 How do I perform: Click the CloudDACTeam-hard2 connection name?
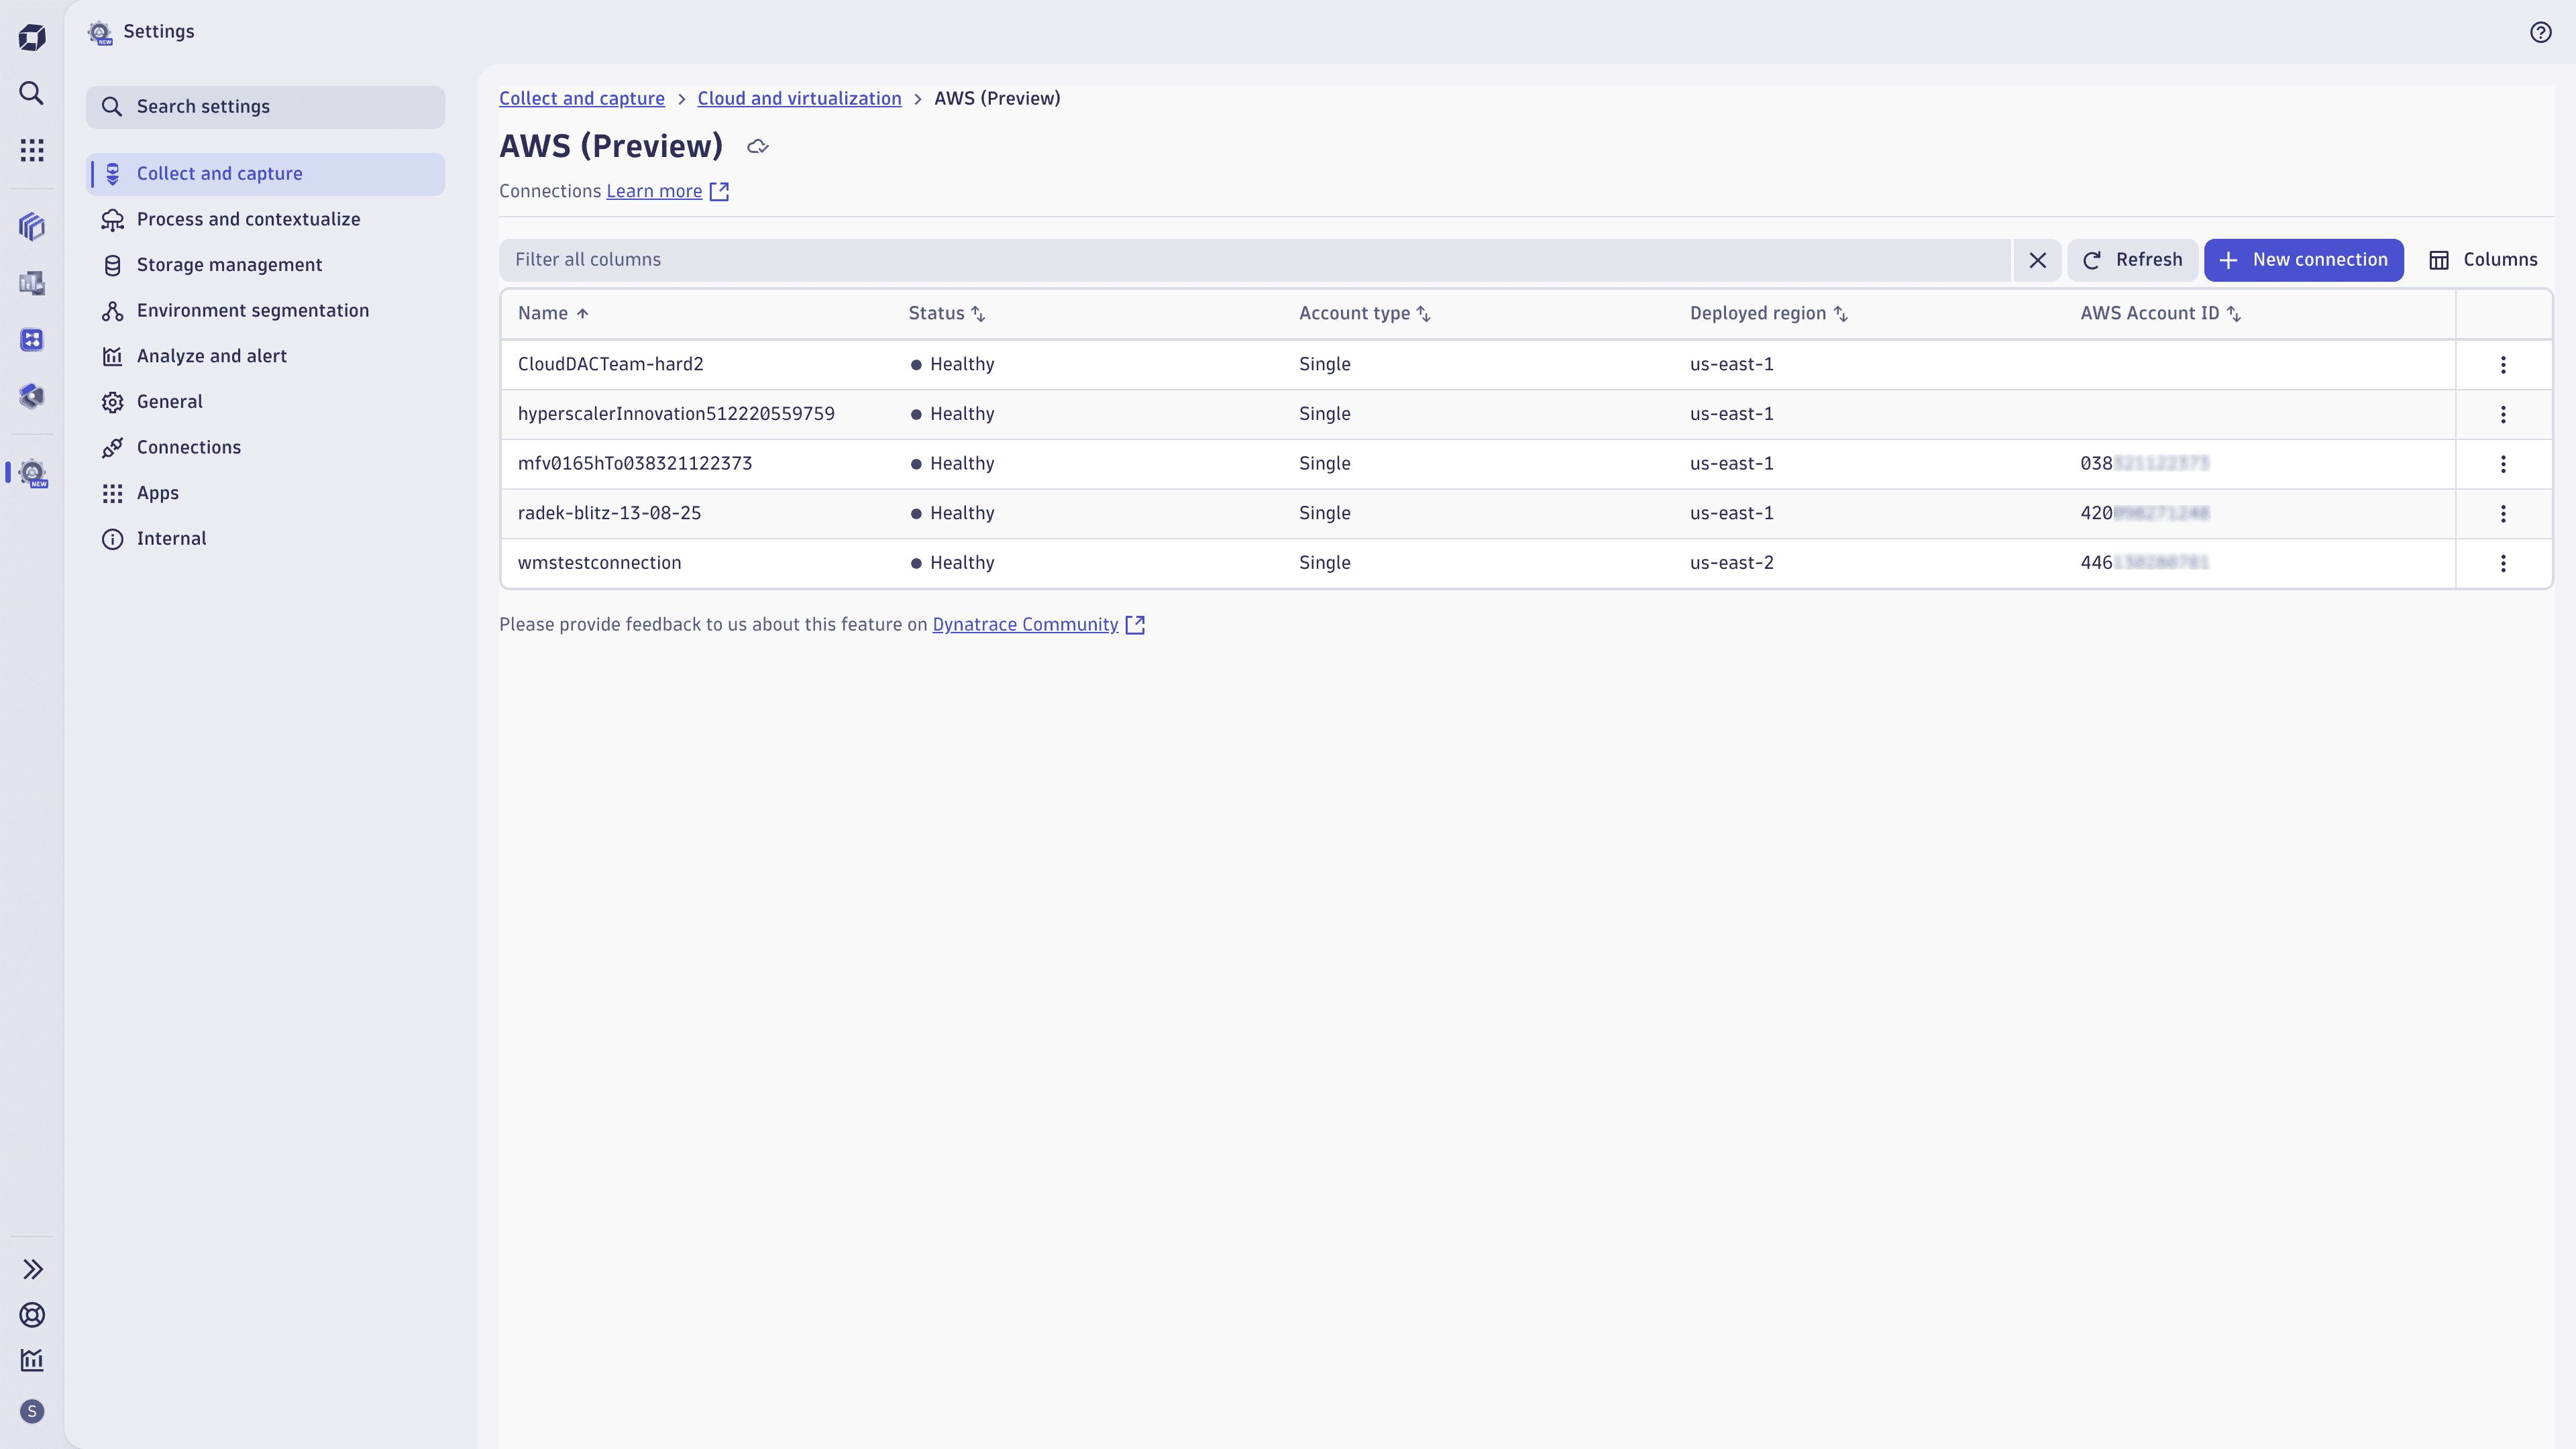coord(610,364)
